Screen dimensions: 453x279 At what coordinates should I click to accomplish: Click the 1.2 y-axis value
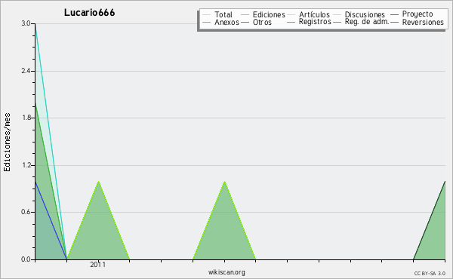point(26,165)
